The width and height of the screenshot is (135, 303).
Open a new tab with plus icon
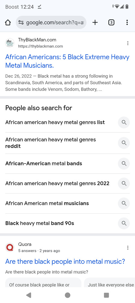95,23
